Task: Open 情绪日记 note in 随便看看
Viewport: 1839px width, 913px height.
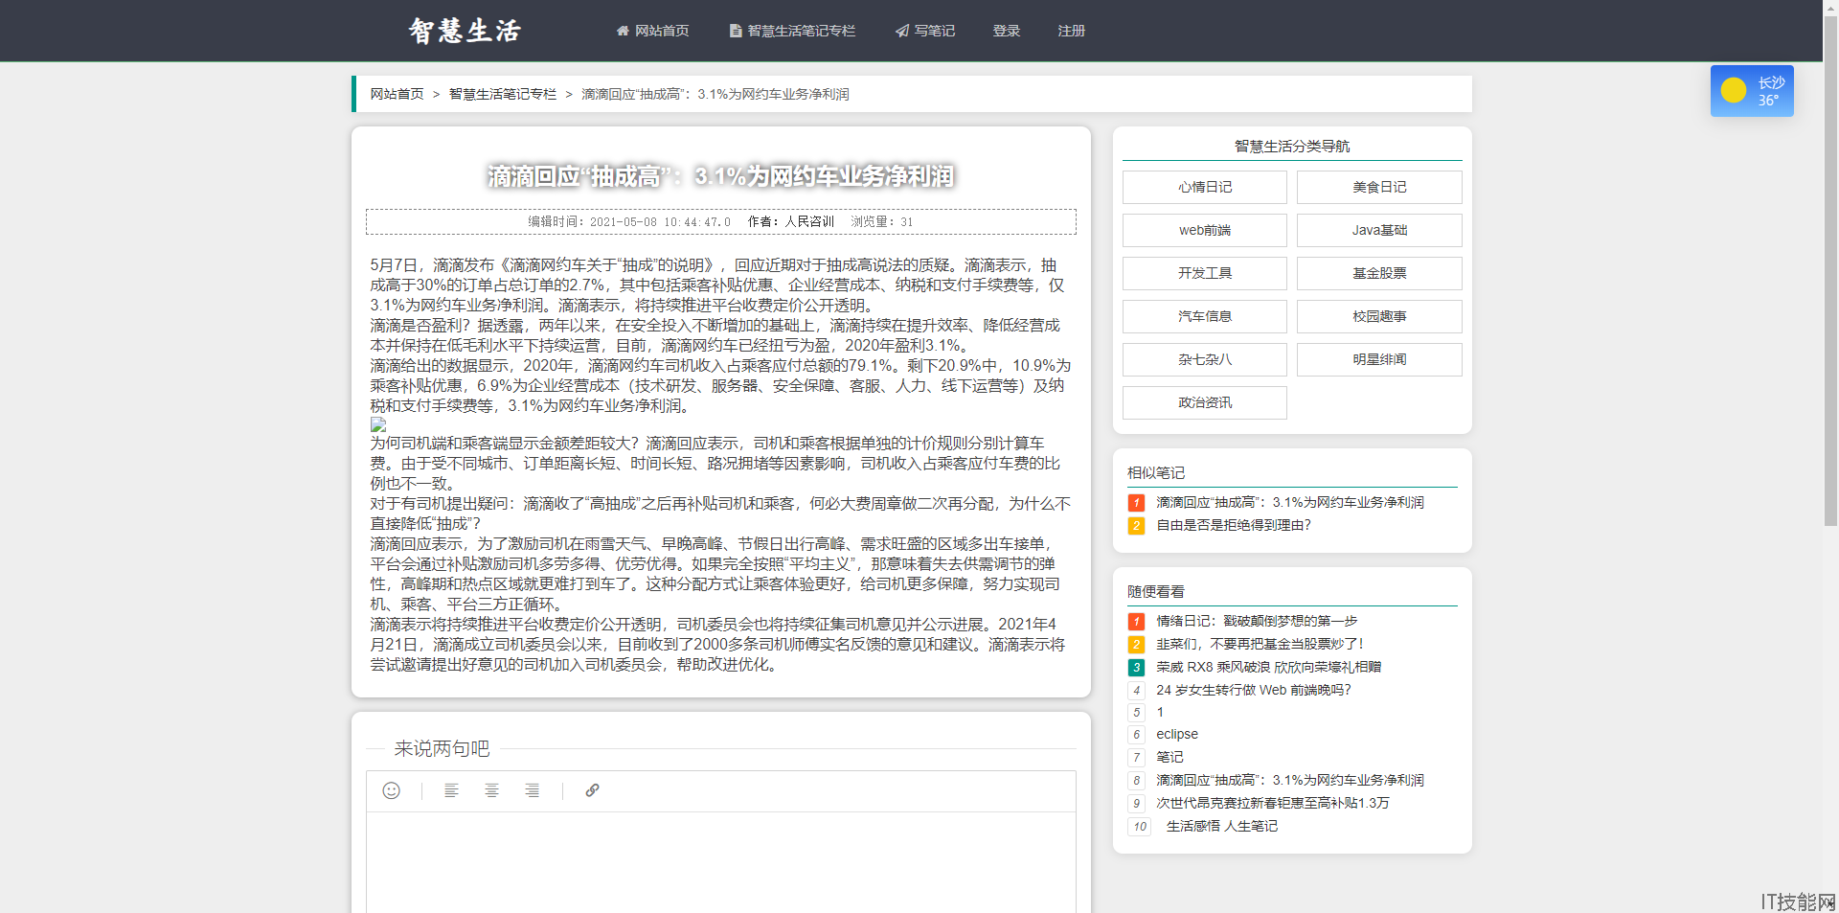Action: tap(1257, 621)
